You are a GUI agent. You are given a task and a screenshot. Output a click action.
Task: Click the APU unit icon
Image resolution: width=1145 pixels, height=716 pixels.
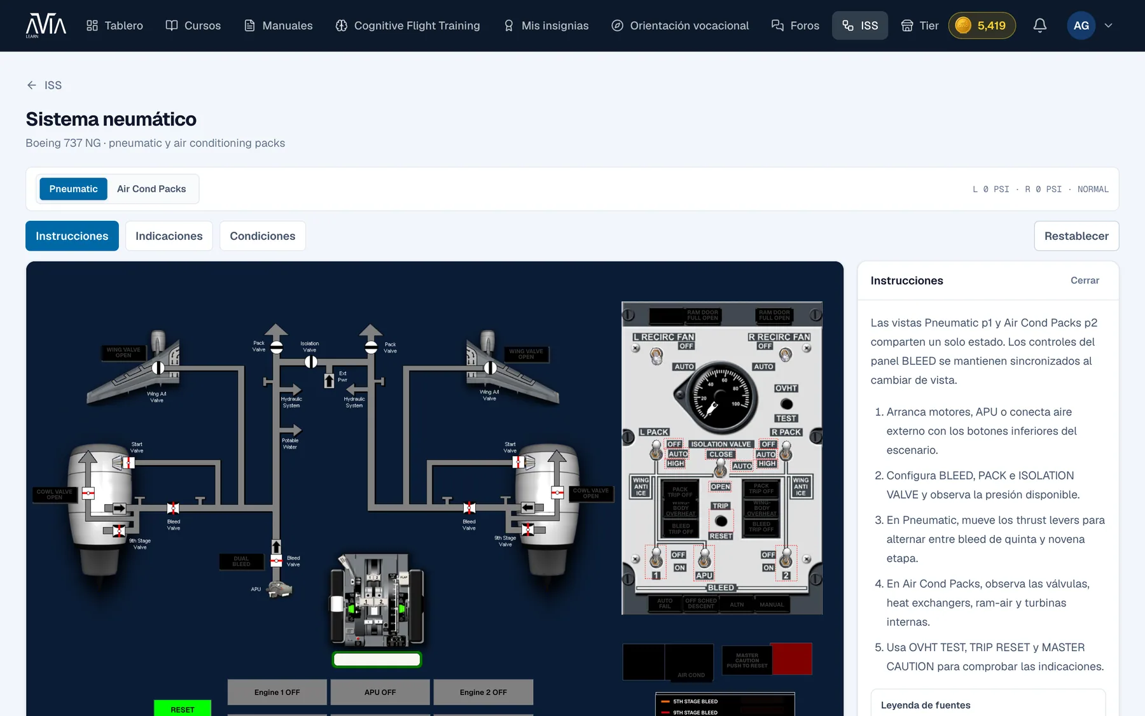click(279, 590)
